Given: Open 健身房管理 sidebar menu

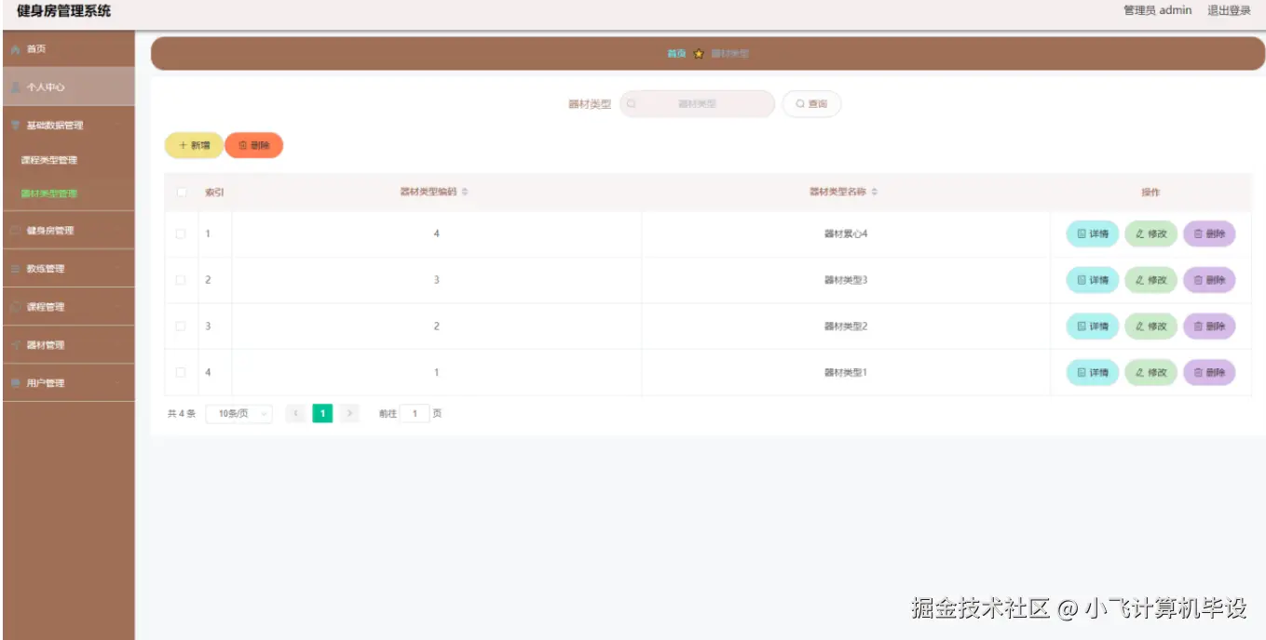Looking at the screenshot, I should click(x=69, y=231).
